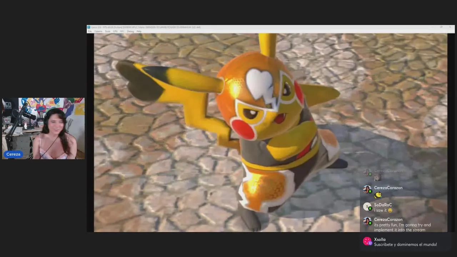Close the Cemu window

point(450,27)
